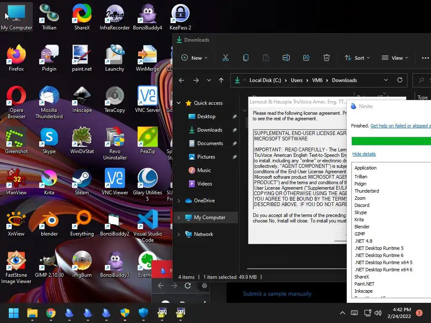The image size is (431, 323).
Task: Select the WinDirStat desktop icon
Action: [x=82, y=140]
